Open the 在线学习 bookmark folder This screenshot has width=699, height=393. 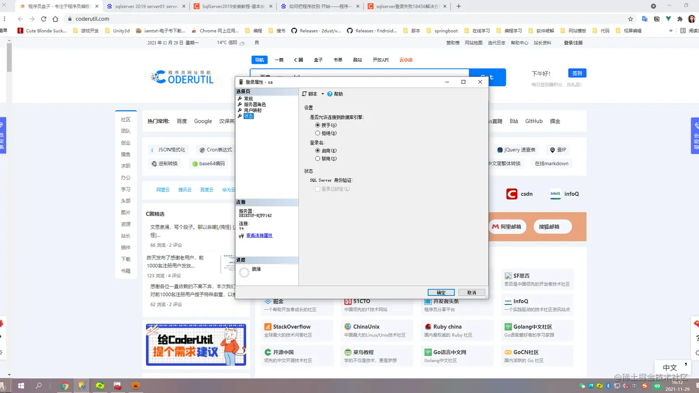point(477,31)
